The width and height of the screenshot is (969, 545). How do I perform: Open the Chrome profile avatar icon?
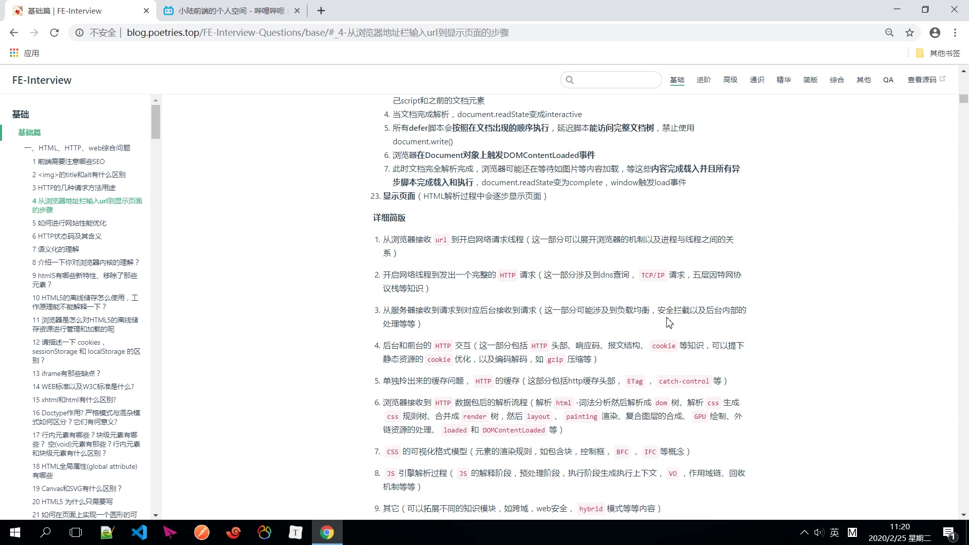click(x=935, y=33)
